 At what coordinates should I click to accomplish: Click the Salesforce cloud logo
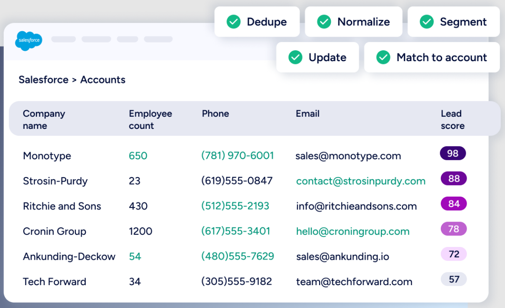pos(29,41)
